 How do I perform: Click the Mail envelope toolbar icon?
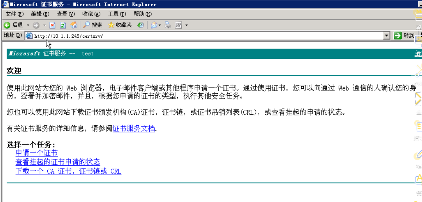[x=154, y=25]
